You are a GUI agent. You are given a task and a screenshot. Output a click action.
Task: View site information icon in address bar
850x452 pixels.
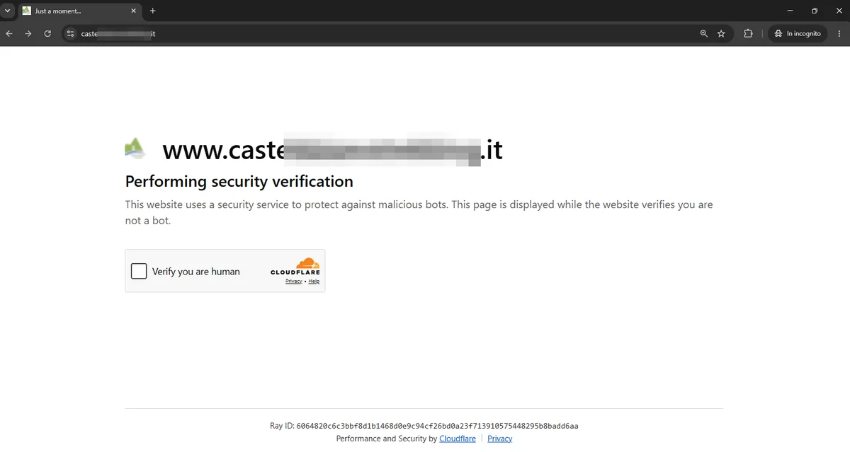pyautogui.click(x=70, y=33)
